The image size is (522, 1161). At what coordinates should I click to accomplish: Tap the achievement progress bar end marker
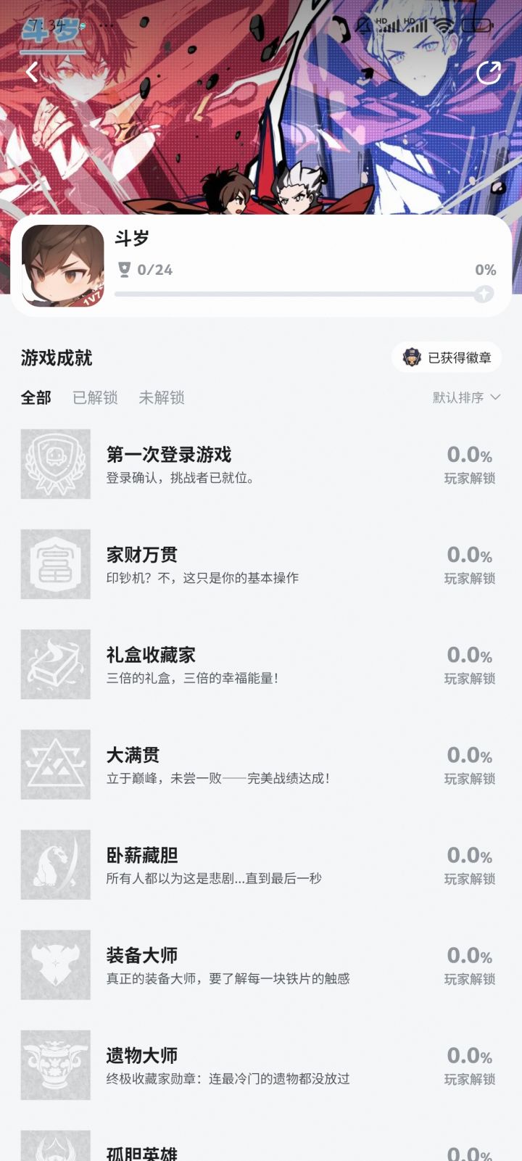pos(484,294)
